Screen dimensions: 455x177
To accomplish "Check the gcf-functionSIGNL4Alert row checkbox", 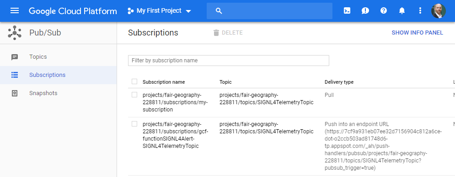I will point(134,124).
